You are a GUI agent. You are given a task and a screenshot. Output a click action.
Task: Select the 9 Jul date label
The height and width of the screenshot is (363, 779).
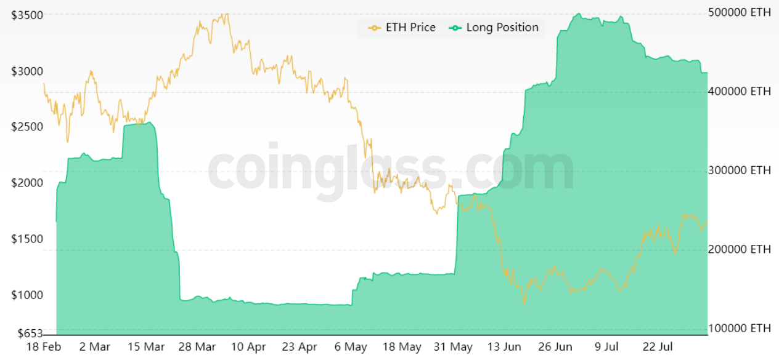click(x=606, y=347)
